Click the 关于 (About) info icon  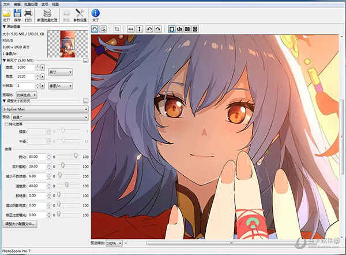pos(95,13)
